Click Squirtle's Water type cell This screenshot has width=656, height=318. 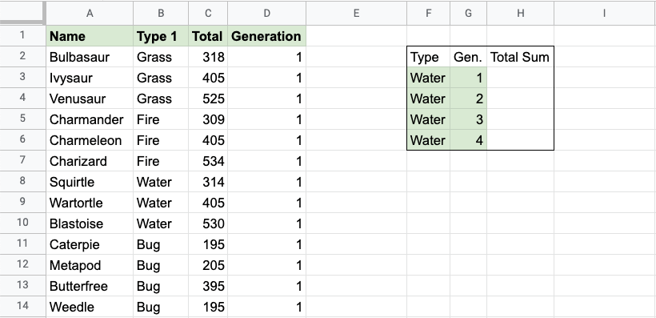coord(161,182)
